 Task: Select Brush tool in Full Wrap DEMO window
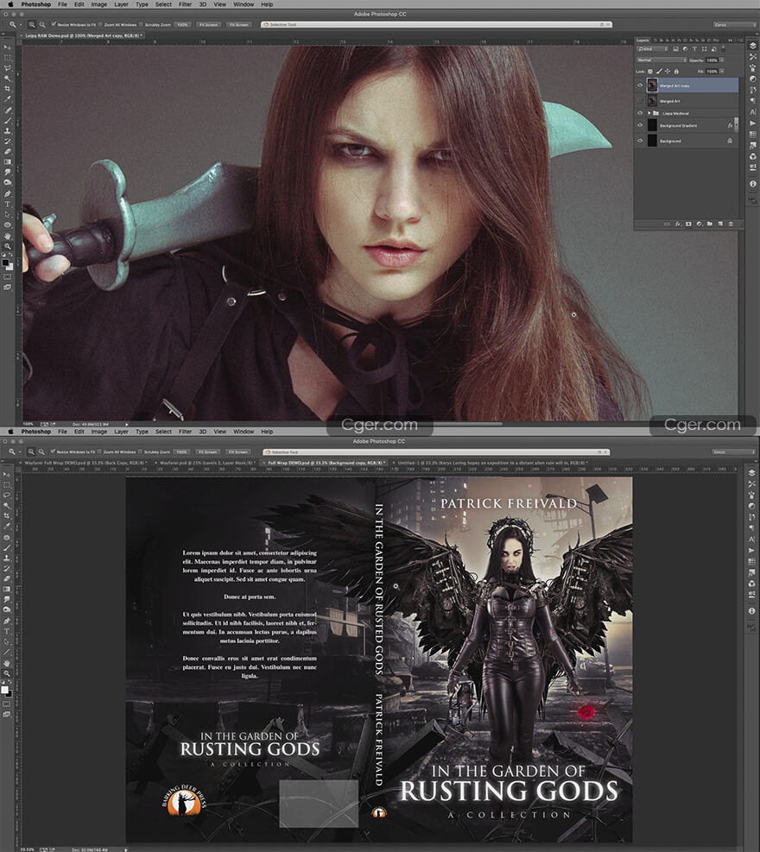pyautogui.click(x=7, y=547)
